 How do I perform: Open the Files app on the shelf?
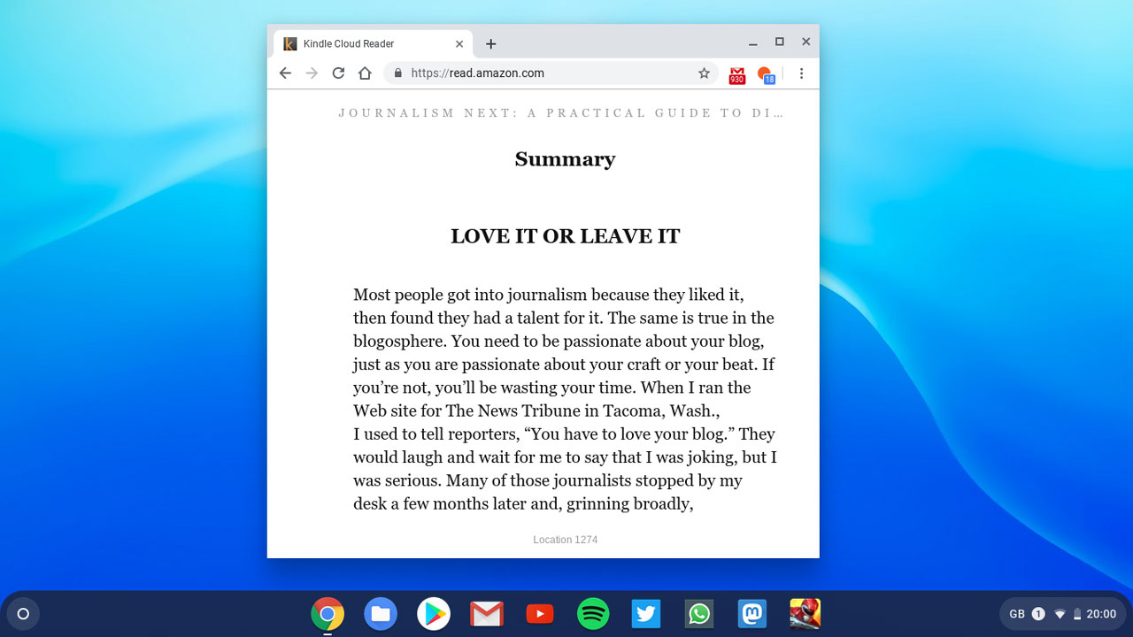pyautogui.click(x=381, y=614)
